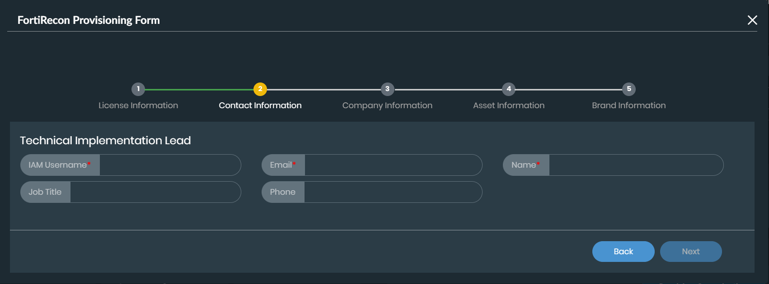Screen dimensions: 769x284
Task: Open the Company Information step label
Action: 387,105
